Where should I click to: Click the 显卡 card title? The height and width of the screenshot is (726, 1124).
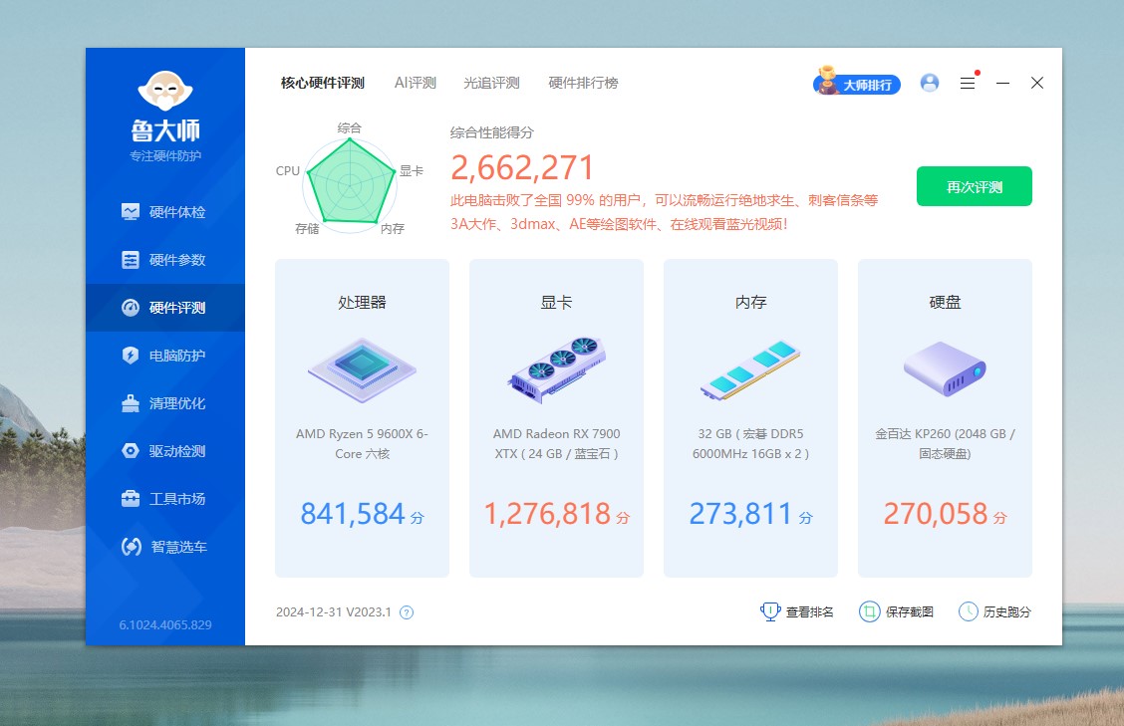556,303
